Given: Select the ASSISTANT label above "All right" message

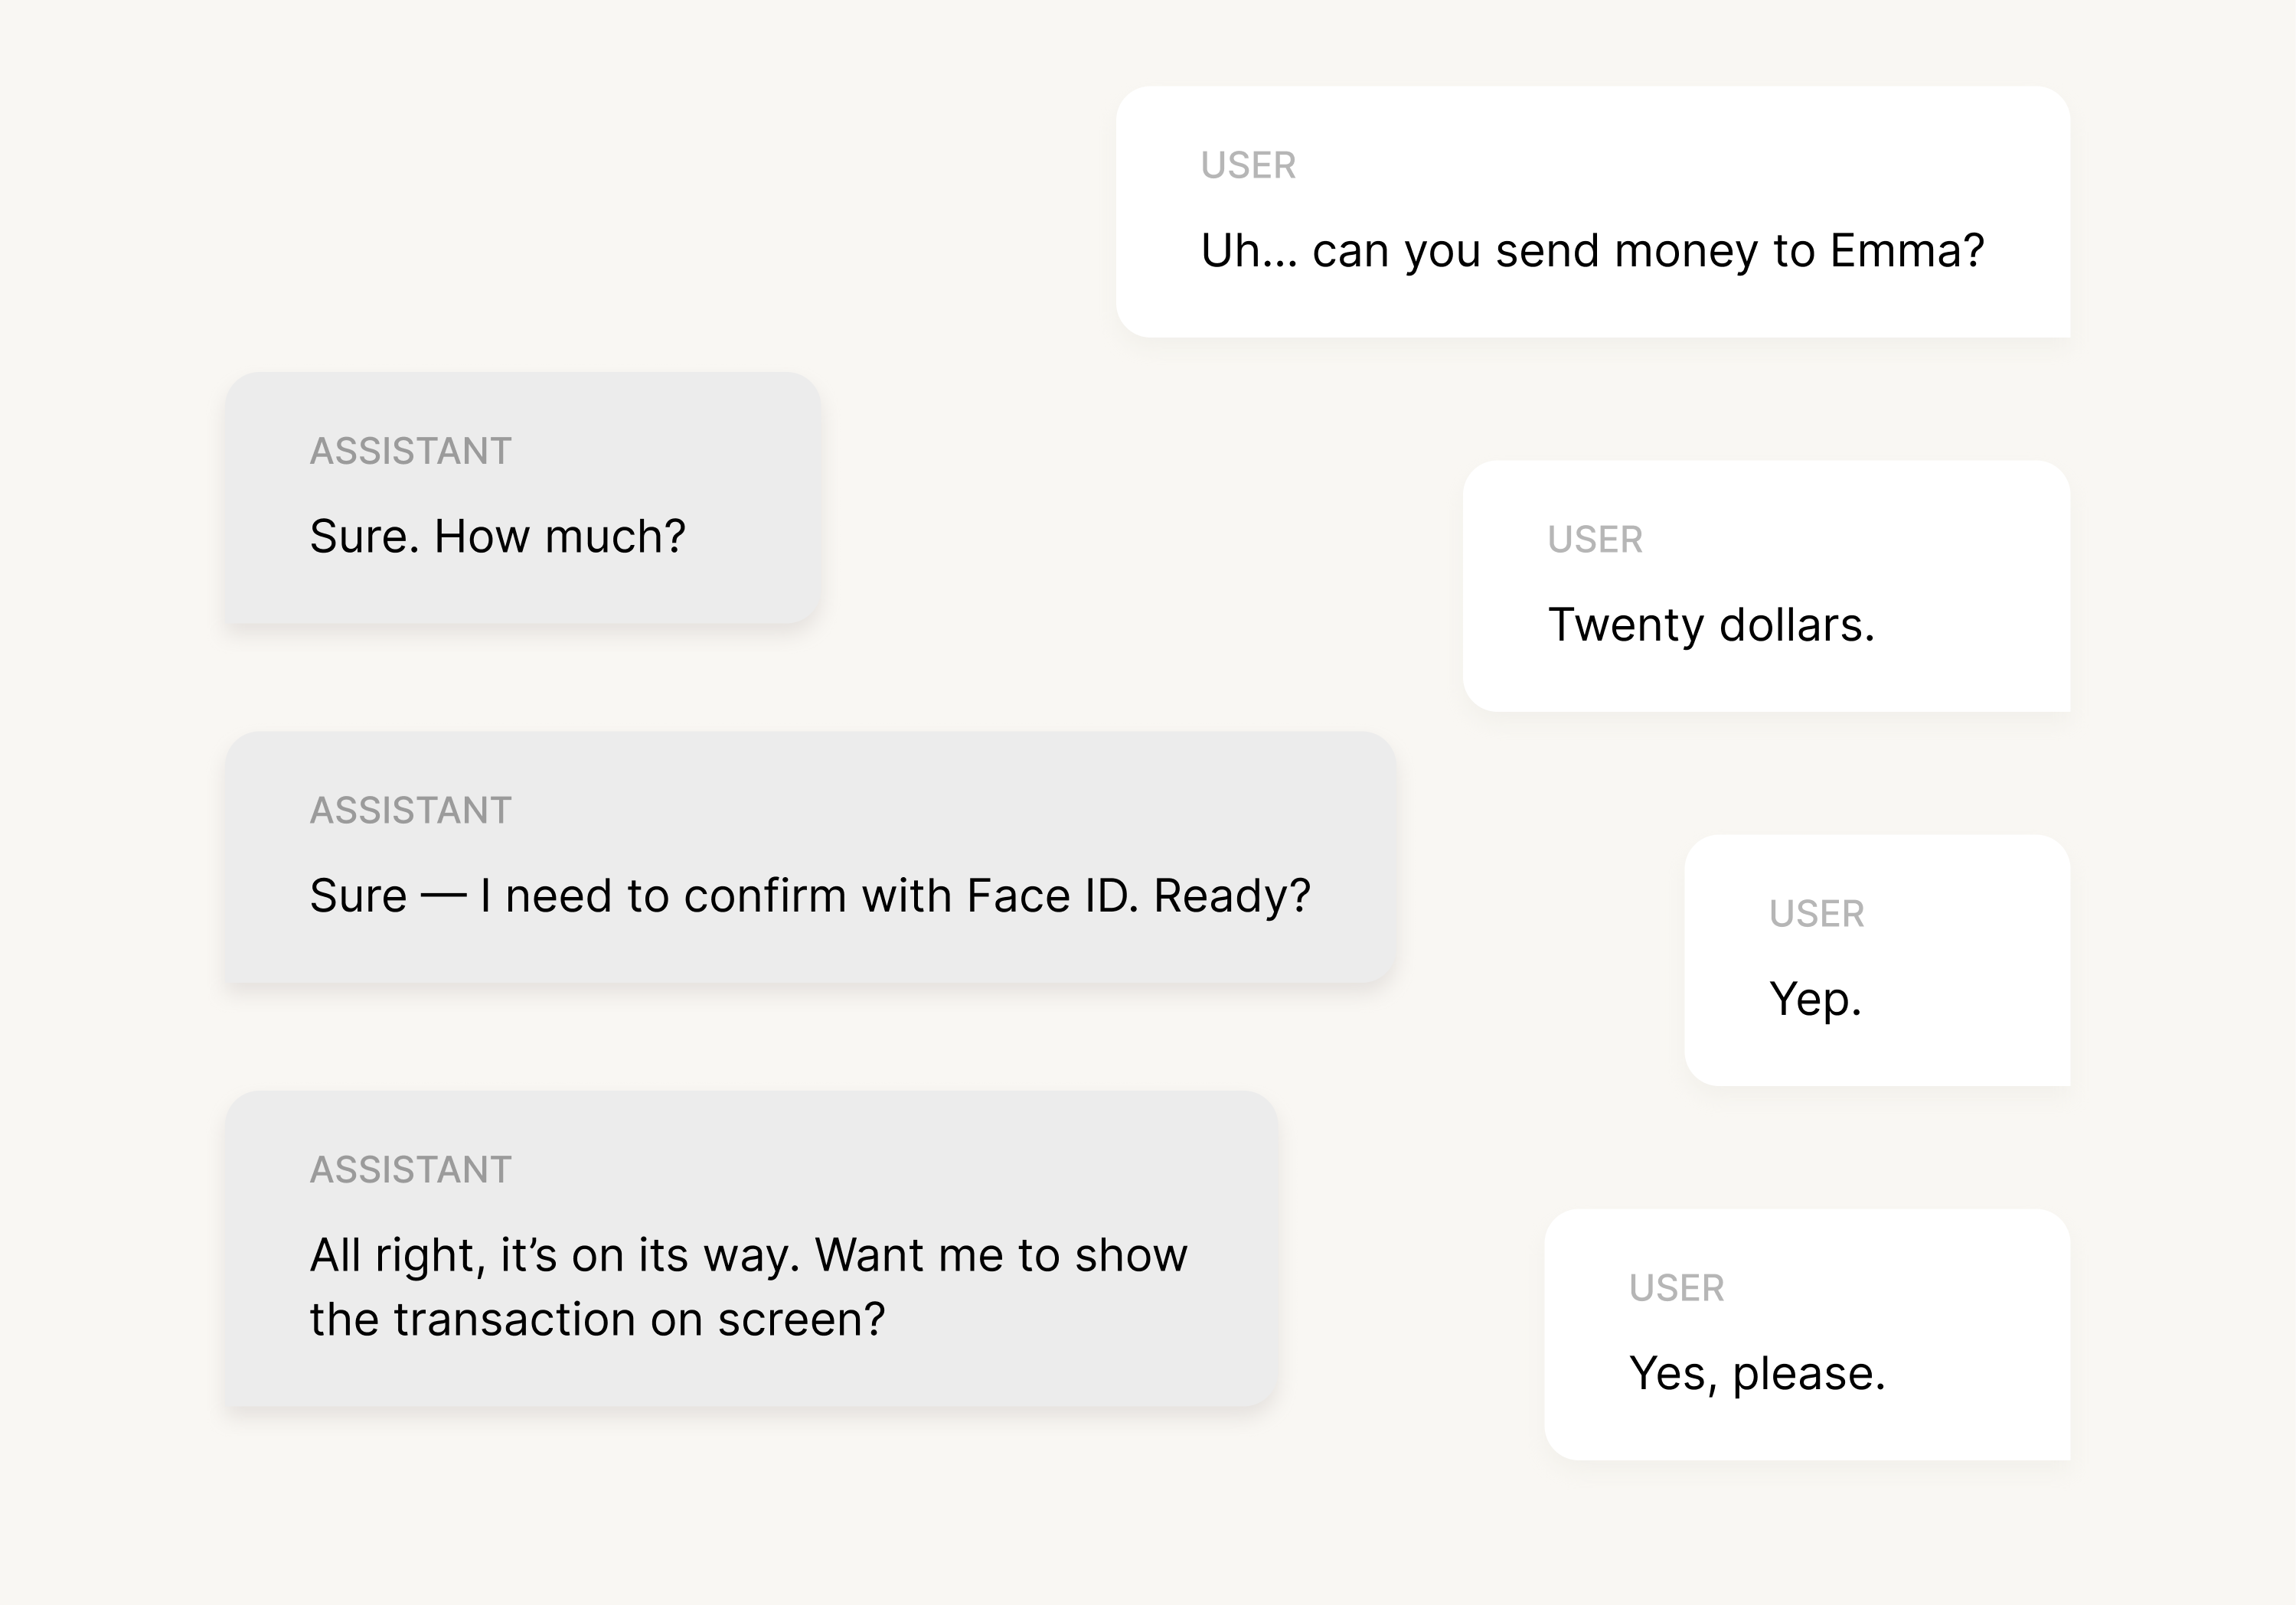Looking at the screenshot, I should pos(410,1169).
